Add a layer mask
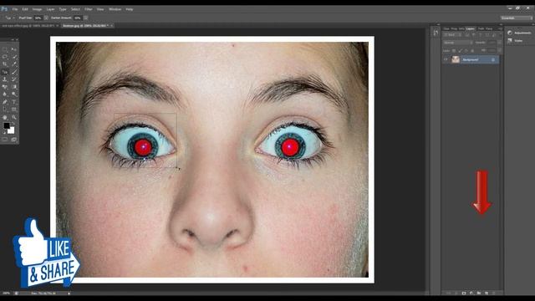Image resolution: width=535 pixels, height=301 pixels. point(464,293)
